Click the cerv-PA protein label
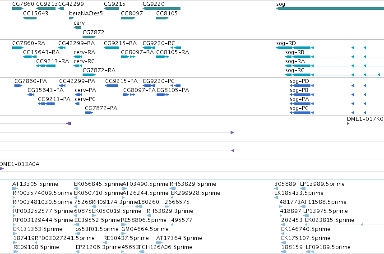Image resolution: width=384 pixels, height=254 pixels. coord(85,90)
